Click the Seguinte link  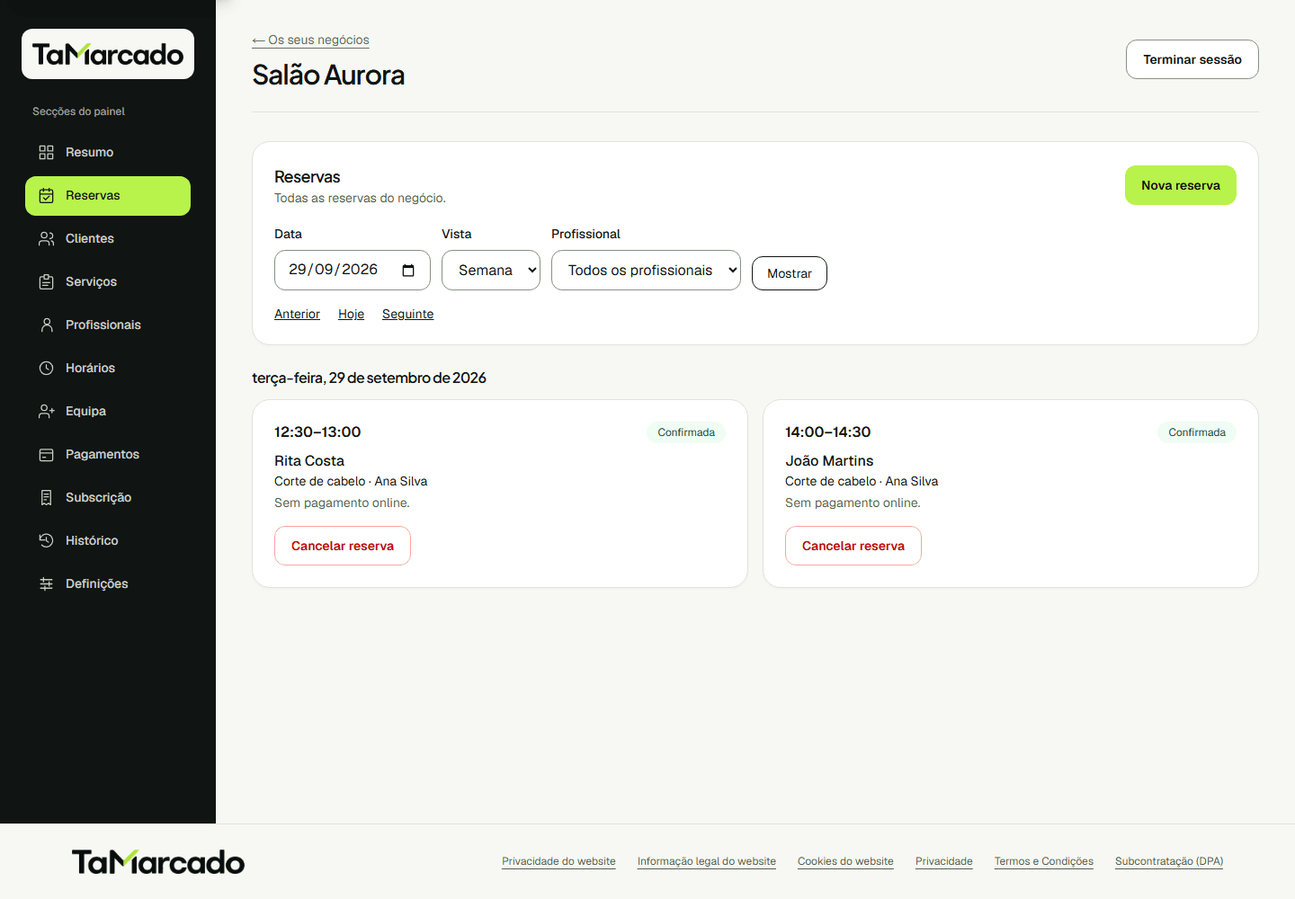(x=407, y=314)
